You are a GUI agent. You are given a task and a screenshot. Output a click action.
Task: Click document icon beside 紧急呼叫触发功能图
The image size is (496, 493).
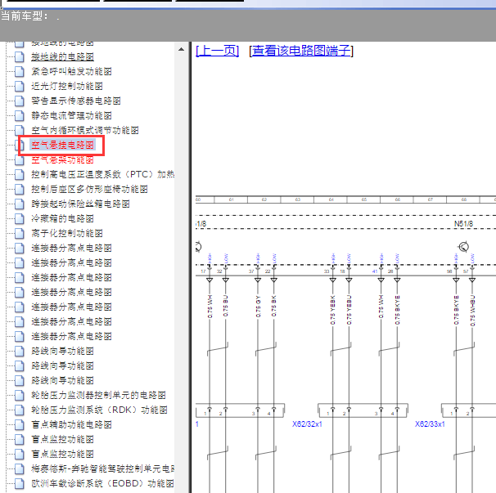point(20,71)
